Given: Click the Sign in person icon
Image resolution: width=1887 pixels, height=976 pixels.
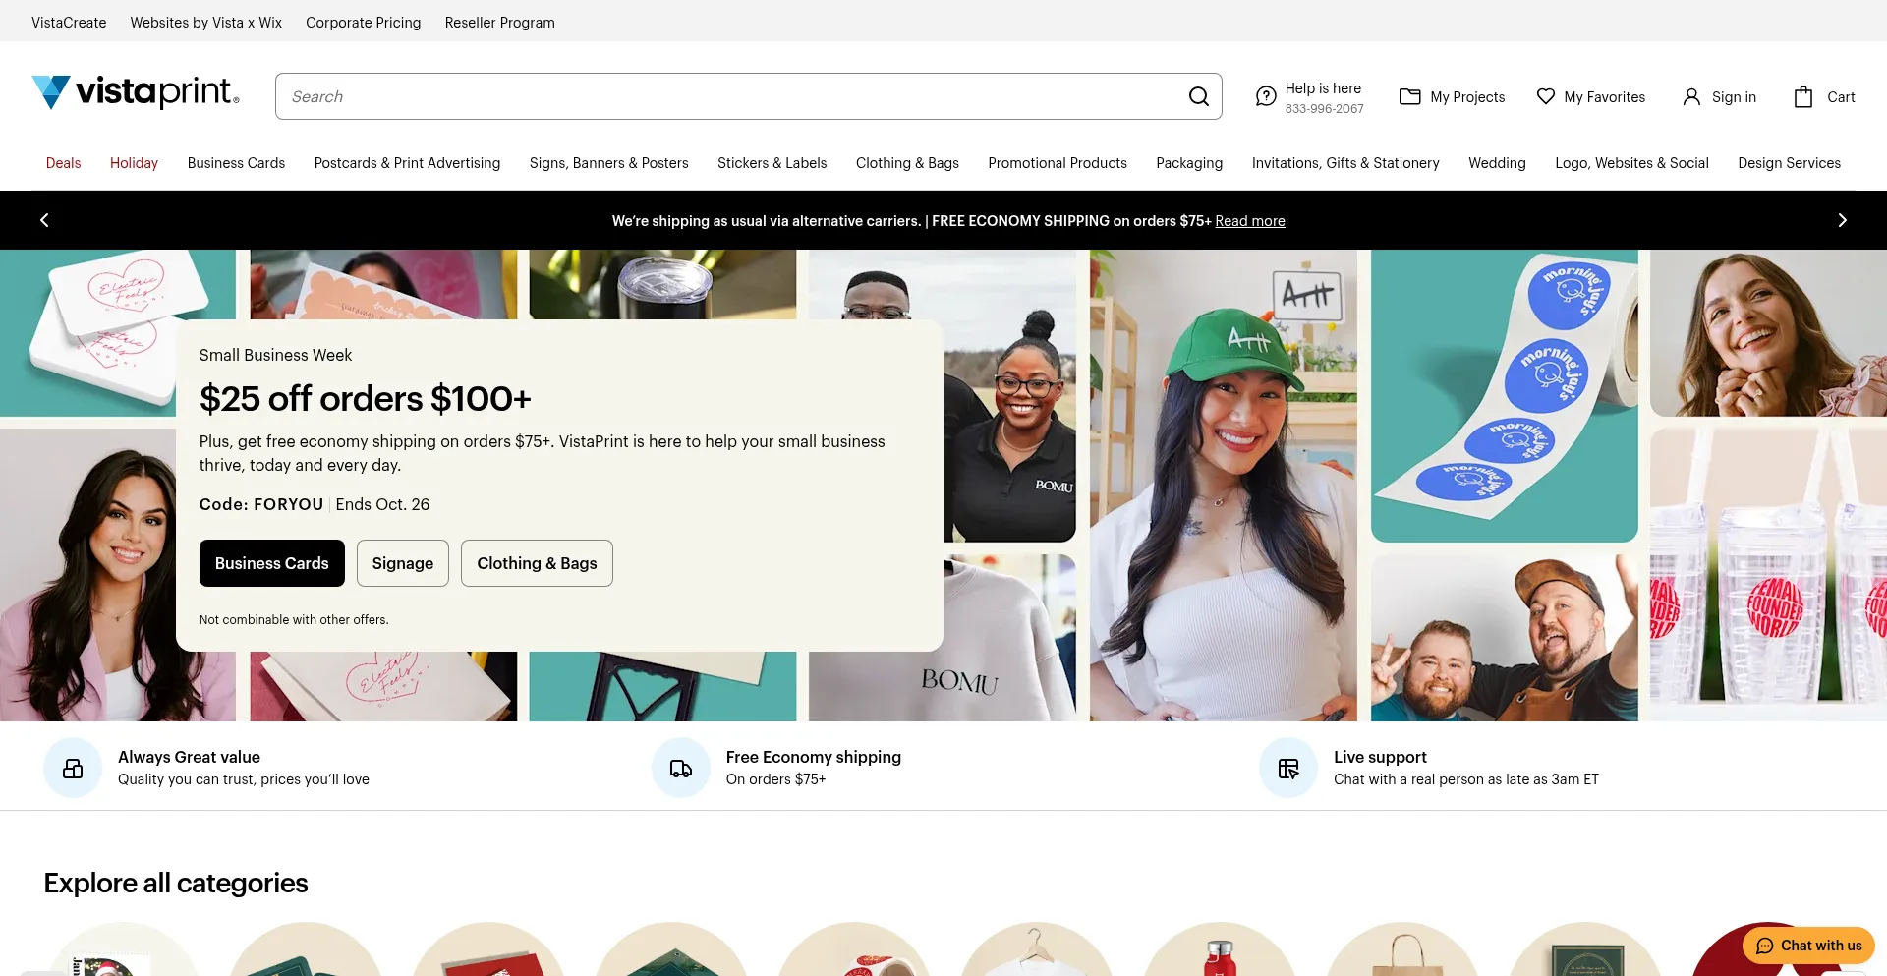Looking at the screenshot, I should [x=1690, y=96].
